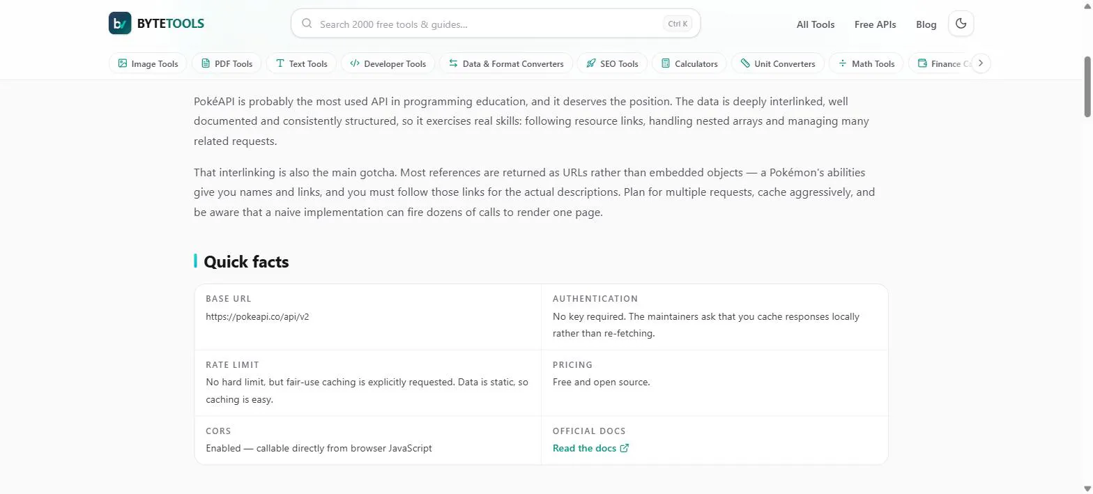Click external link icon beside Read the docs
The image size is (1093, 494).
(x=625, y=448)
